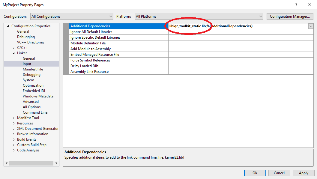Expand the C/C++ tree node

click(13, 47)
